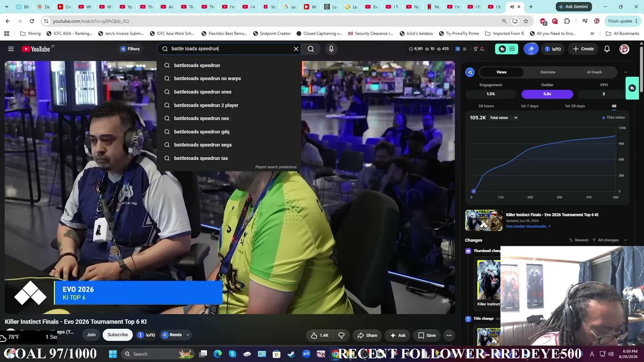
Task: Open the Total views dropdown
Action: pyautogui.click(x=504, y=118)
